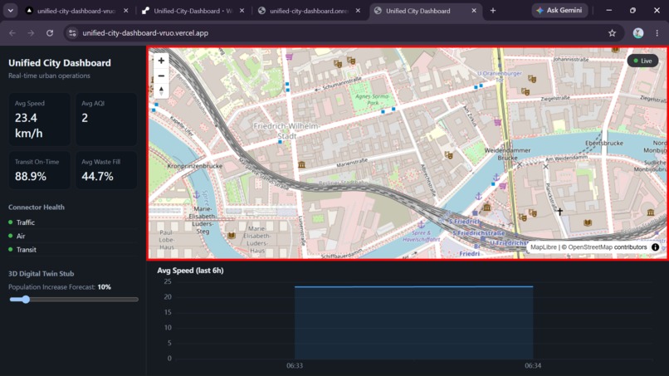
Task: Switch to unified-city-dashboard.onrender tab
Action: 309,11
